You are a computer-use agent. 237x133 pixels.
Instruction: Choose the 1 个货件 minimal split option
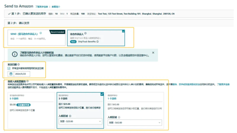[x=135, y=110]
